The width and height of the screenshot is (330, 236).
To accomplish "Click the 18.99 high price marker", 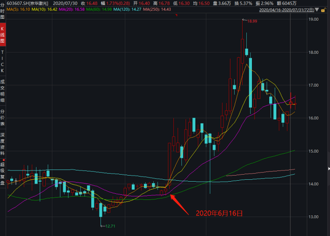I will (x=252, y=21).
